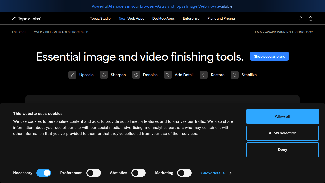Expand cookie details with the chevron arrow
Image resolution: width=325 pixels, height=183 pixels.
231,173
